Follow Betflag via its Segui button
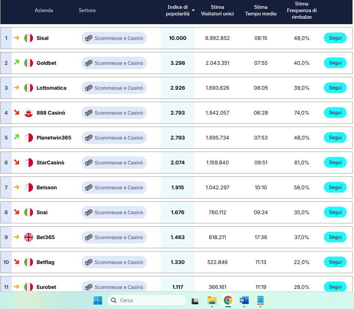Screen dimensions: 354x309 coord(335,262)
